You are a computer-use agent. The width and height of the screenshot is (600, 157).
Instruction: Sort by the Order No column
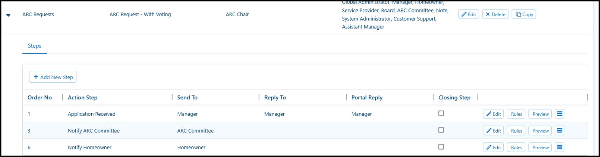(40, 98)
